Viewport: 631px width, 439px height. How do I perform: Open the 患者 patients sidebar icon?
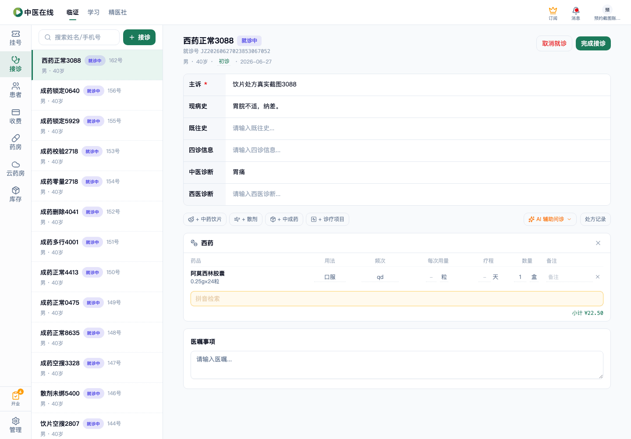15,90
